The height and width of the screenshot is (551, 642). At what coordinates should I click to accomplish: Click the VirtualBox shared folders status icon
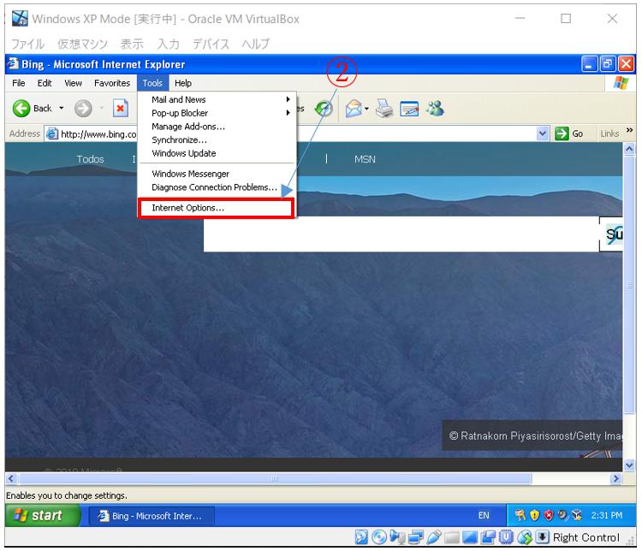452,537
